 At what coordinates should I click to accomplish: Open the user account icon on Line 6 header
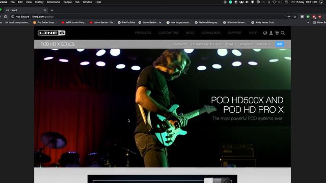(271, 33)
